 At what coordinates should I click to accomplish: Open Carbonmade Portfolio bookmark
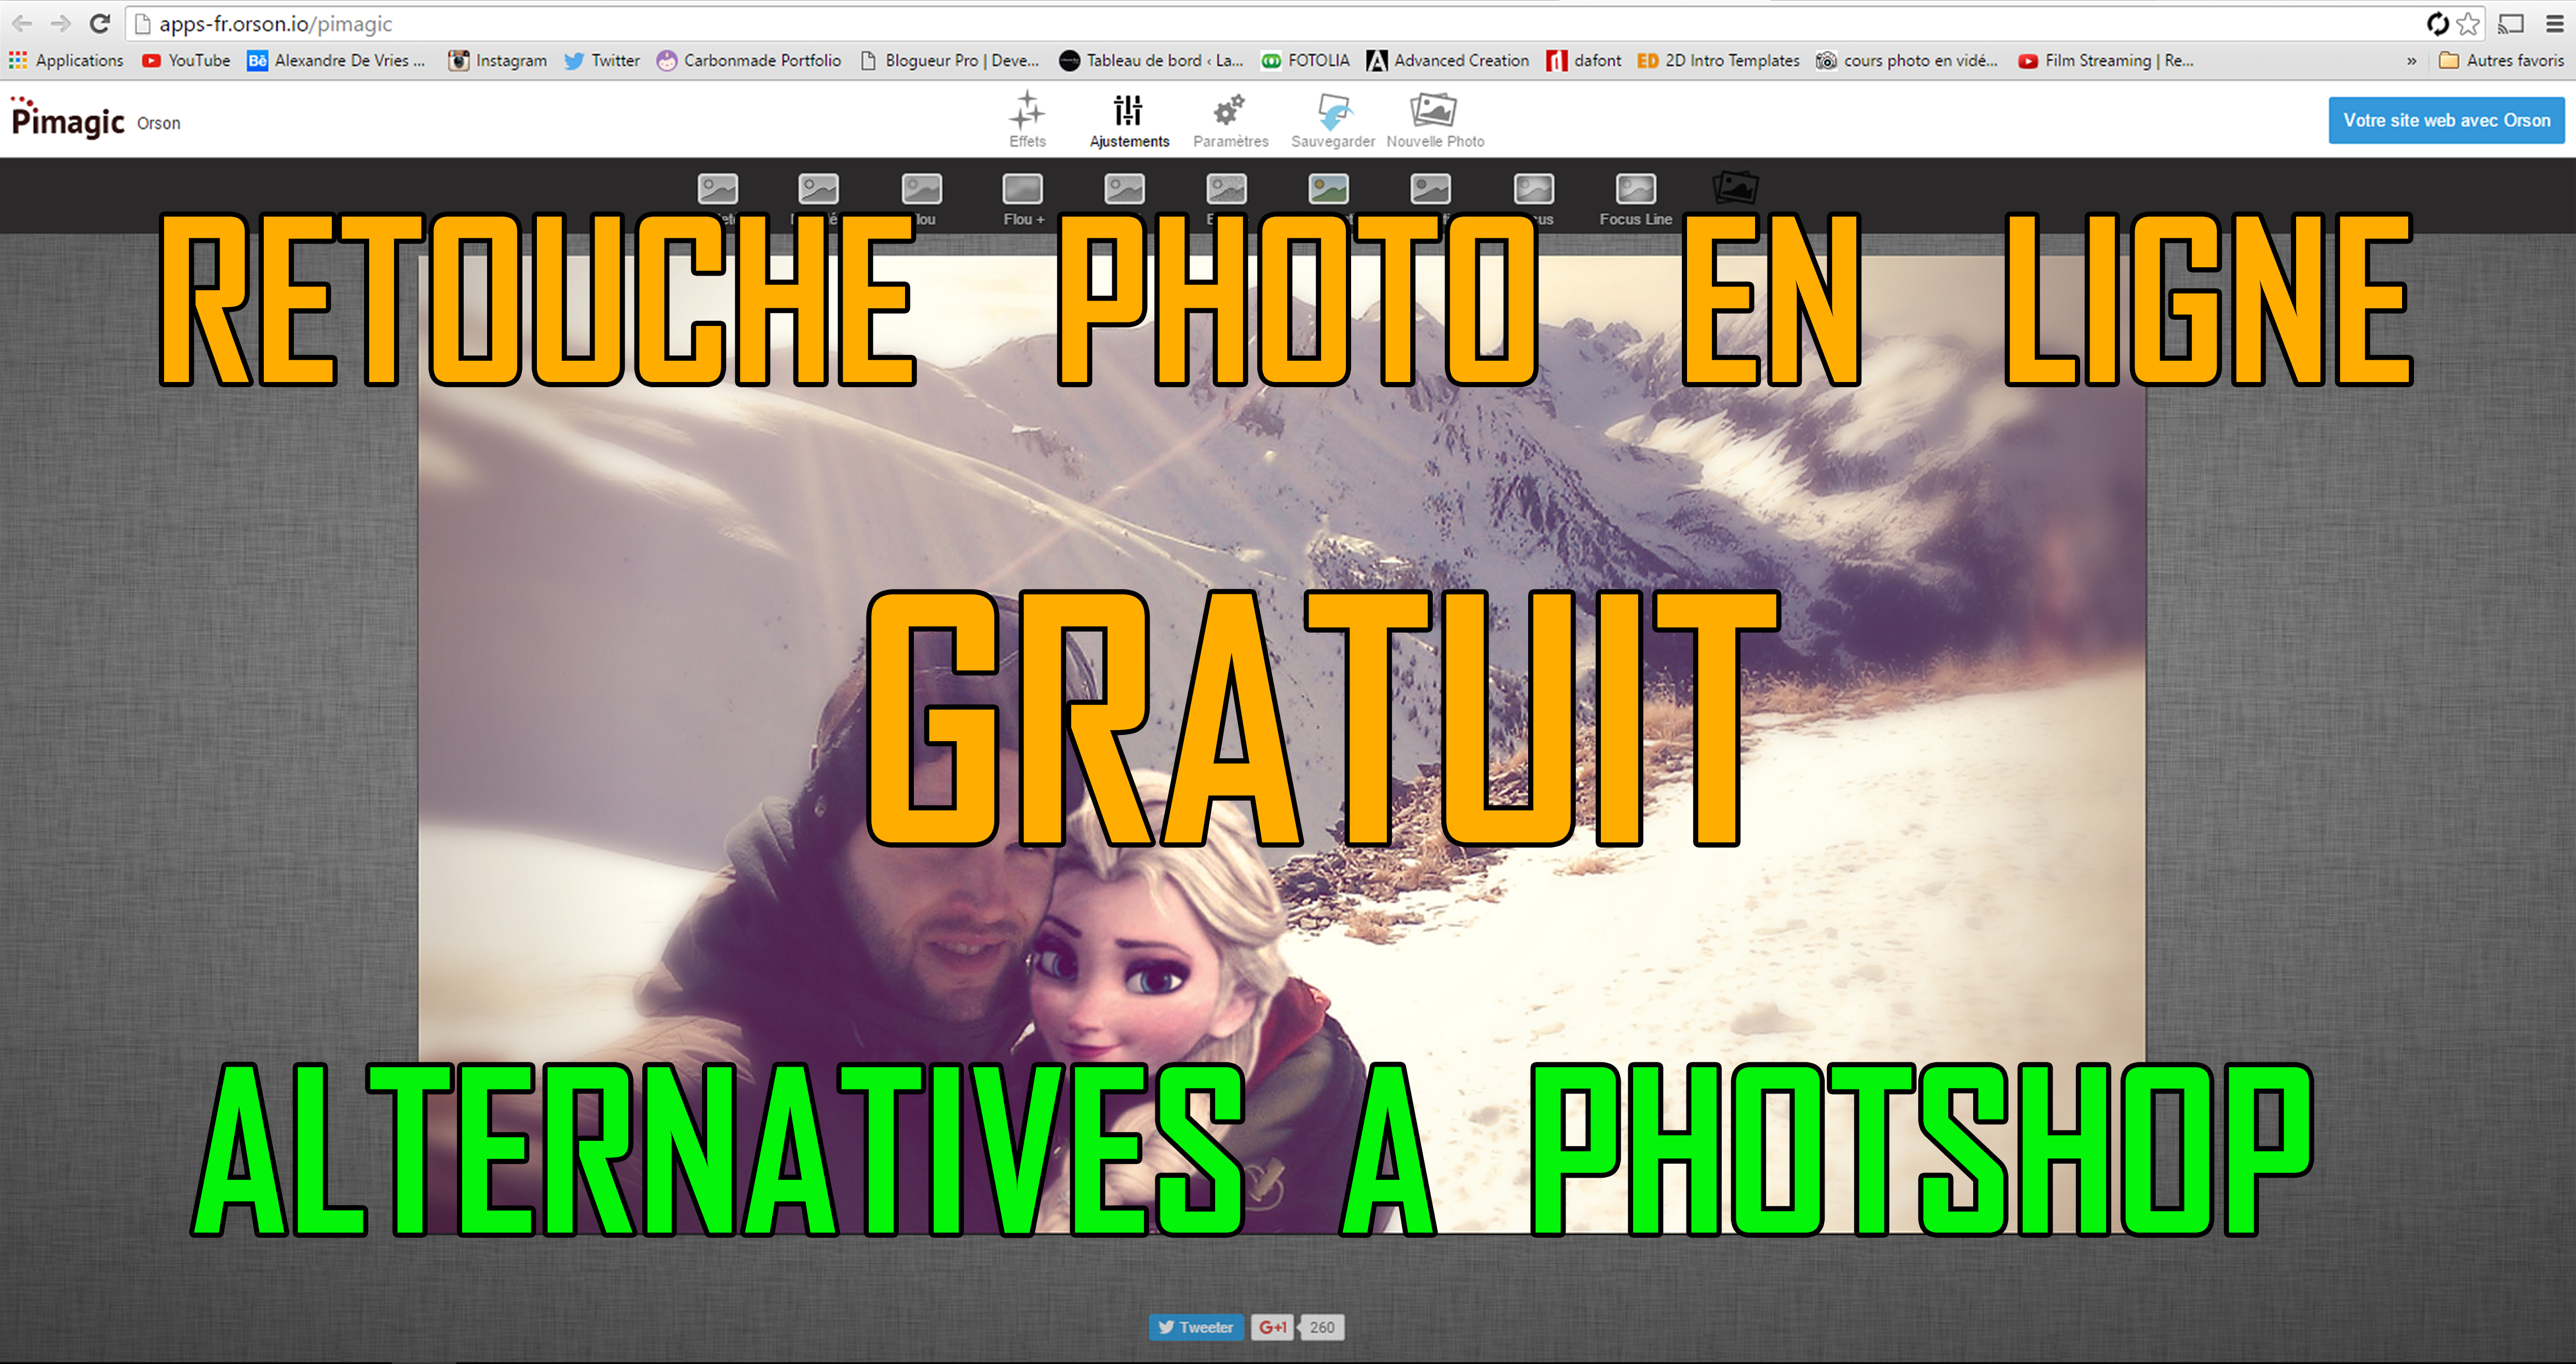click(x=749, y=60)
